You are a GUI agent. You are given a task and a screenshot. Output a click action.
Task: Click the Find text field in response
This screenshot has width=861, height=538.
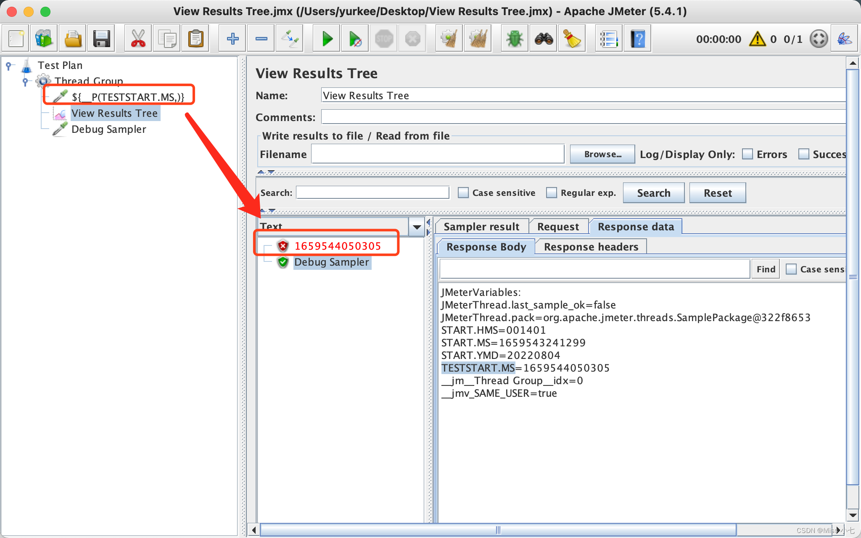coord(595,269)
